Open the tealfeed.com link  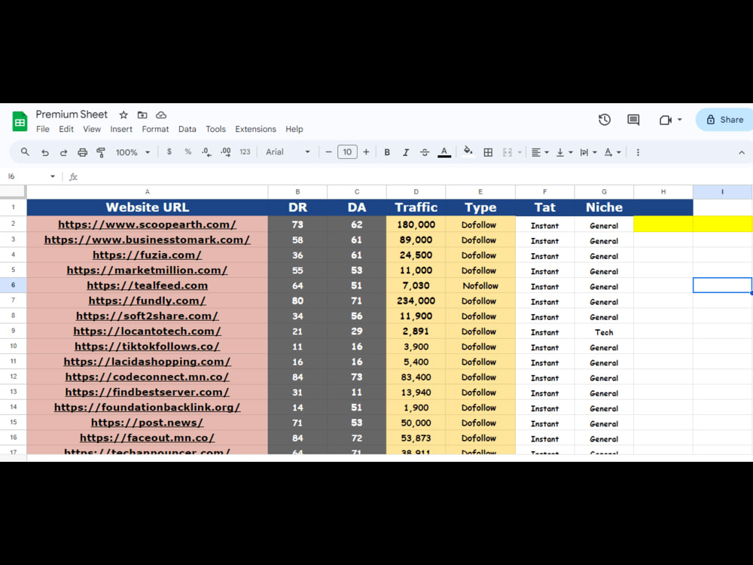coord(147,286)
